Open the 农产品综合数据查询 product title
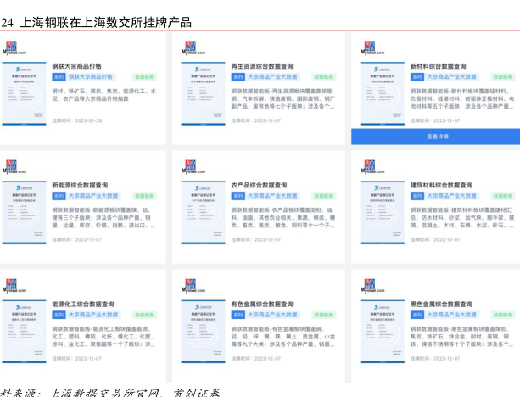This screenshot has width=520, height=397. (x=259, y=185)
